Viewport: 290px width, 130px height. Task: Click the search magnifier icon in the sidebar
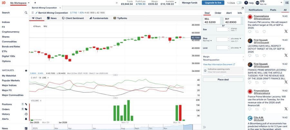[26, 13]
